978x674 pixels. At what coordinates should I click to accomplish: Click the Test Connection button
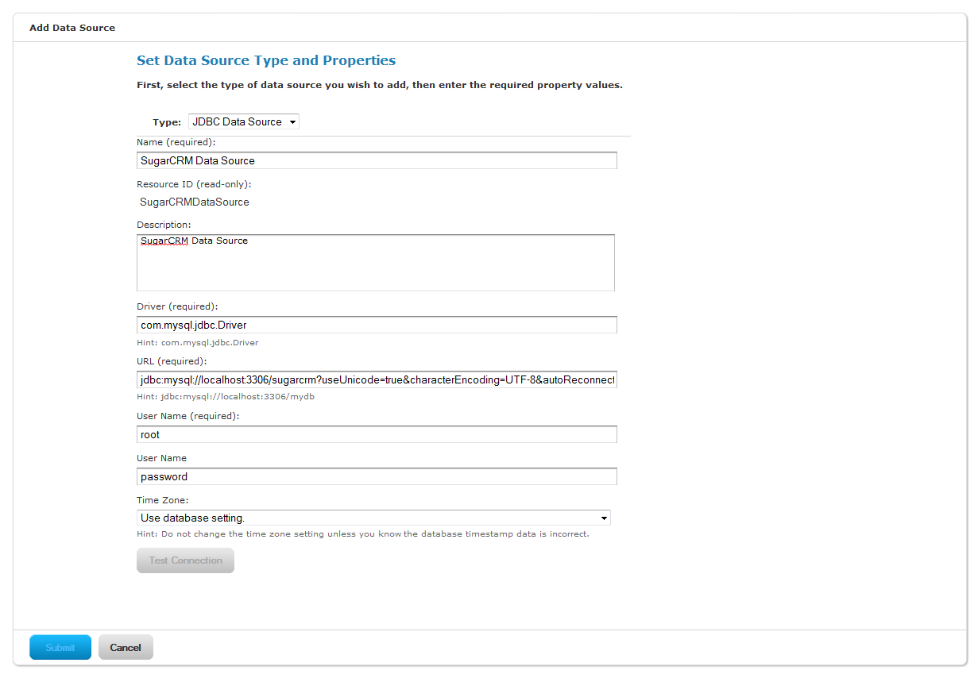click(x=185, y=560)
